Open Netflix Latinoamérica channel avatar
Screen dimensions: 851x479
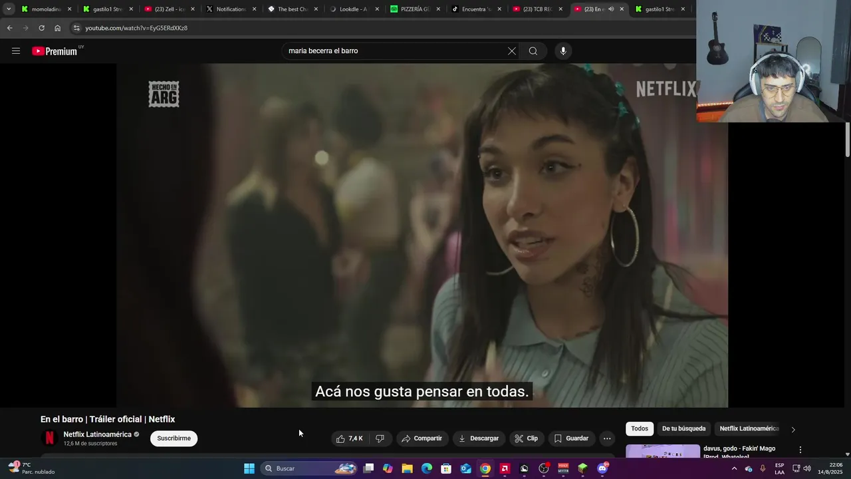pyautogui.click(x=49, y=438)
